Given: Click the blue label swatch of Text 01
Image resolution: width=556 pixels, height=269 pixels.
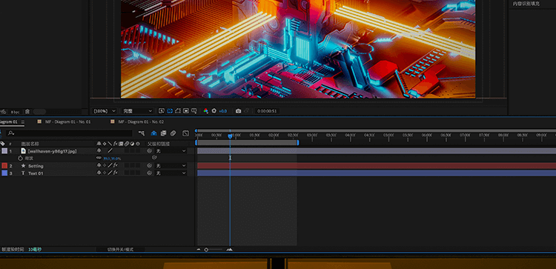Looking at the screenshot, I should [4, 173].
